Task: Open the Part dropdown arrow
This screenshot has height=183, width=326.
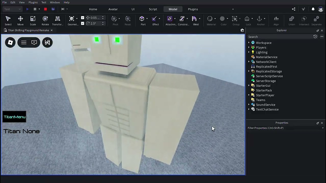Action: point(147,19)
